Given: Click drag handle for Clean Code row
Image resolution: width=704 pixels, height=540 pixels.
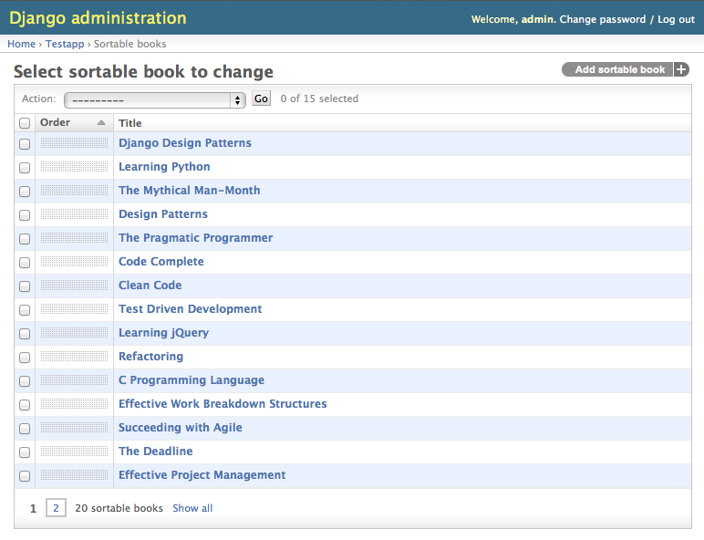Looking at the screenshot, I should point(74,286).
